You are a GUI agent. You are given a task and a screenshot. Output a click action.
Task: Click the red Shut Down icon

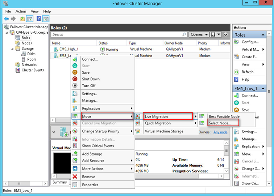click(x=75, y=79)
